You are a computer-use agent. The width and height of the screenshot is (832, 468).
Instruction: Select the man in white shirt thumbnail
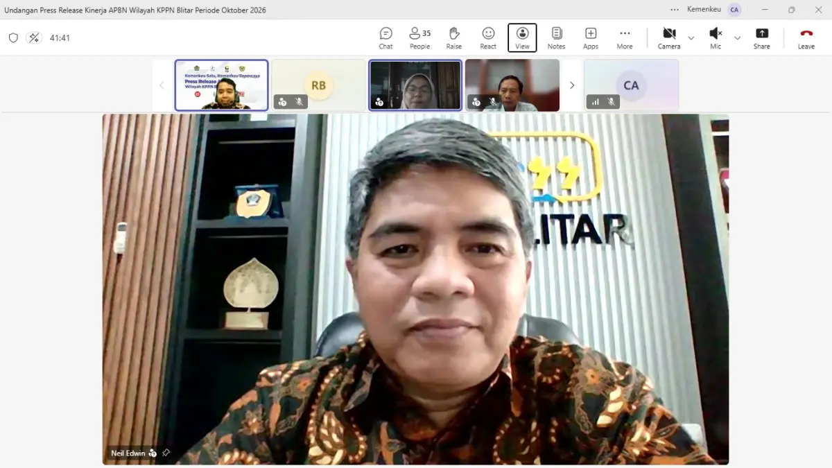(x=512, y=85)
